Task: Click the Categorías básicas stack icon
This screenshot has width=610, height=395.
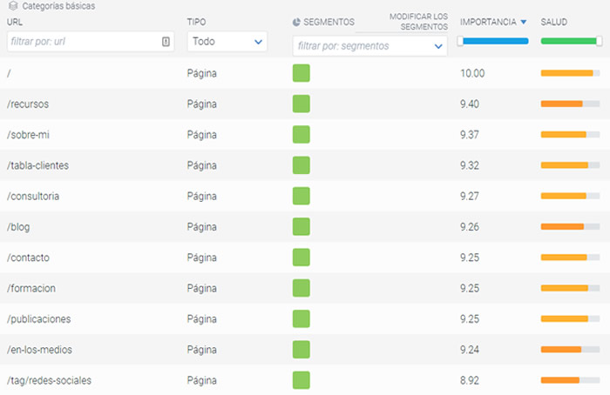Action: (12, 6)
